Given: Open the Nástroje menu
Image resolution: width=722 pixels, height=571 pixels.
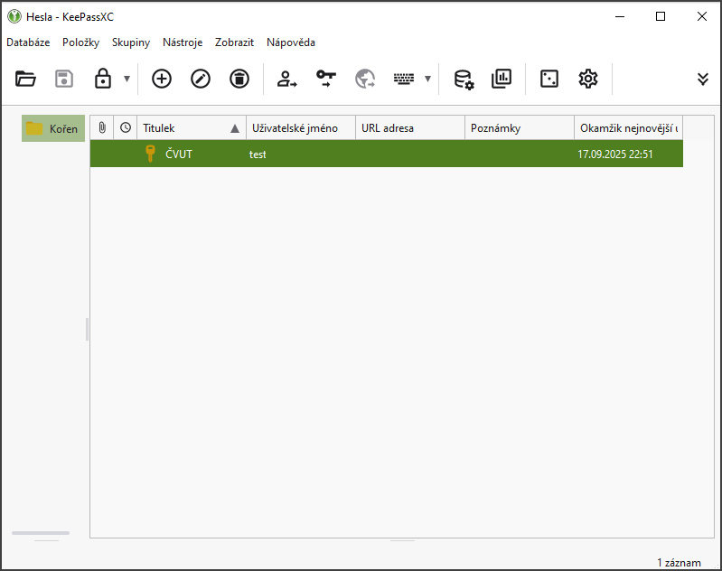Looking at the screenshot, I should [x=183, y=42].
